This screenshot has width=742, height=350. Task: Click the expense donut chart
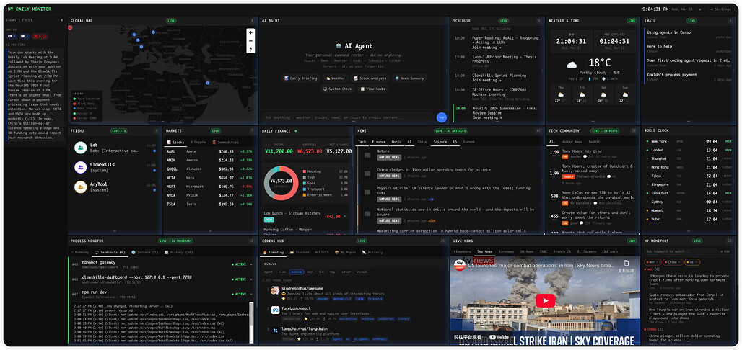click(281, 183)
